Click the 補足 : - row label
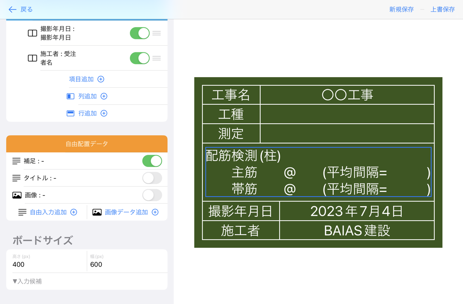Image resolution: width=463 pixels, height=304 pixels. tap(34, 161)
